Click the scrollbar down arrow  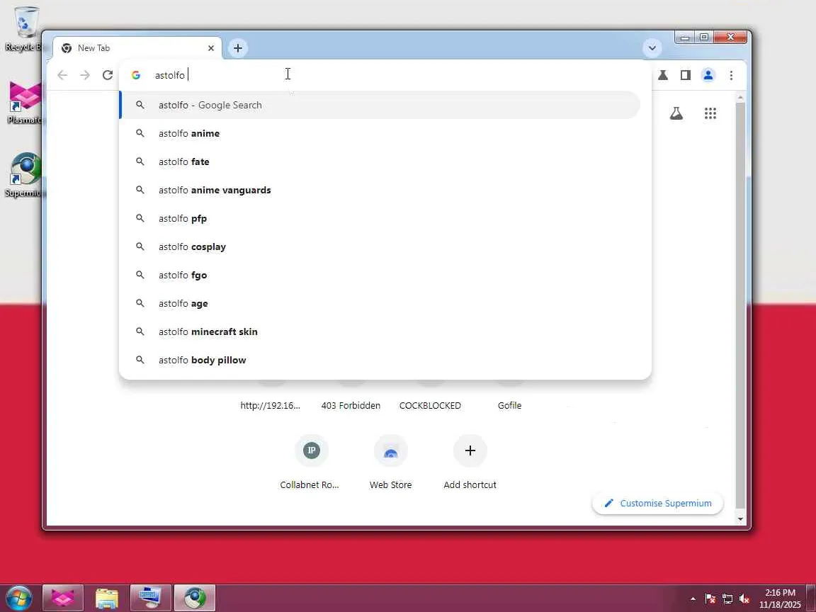point(740,519)
